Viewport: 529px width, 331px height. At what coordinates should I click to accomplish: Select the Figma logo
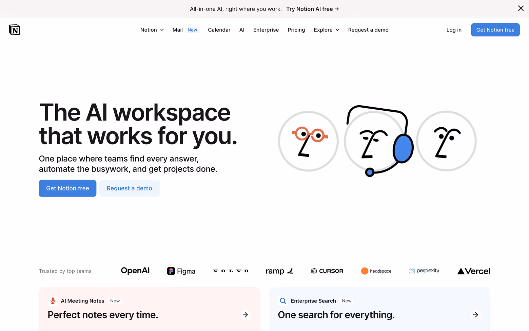coord(181,271)
